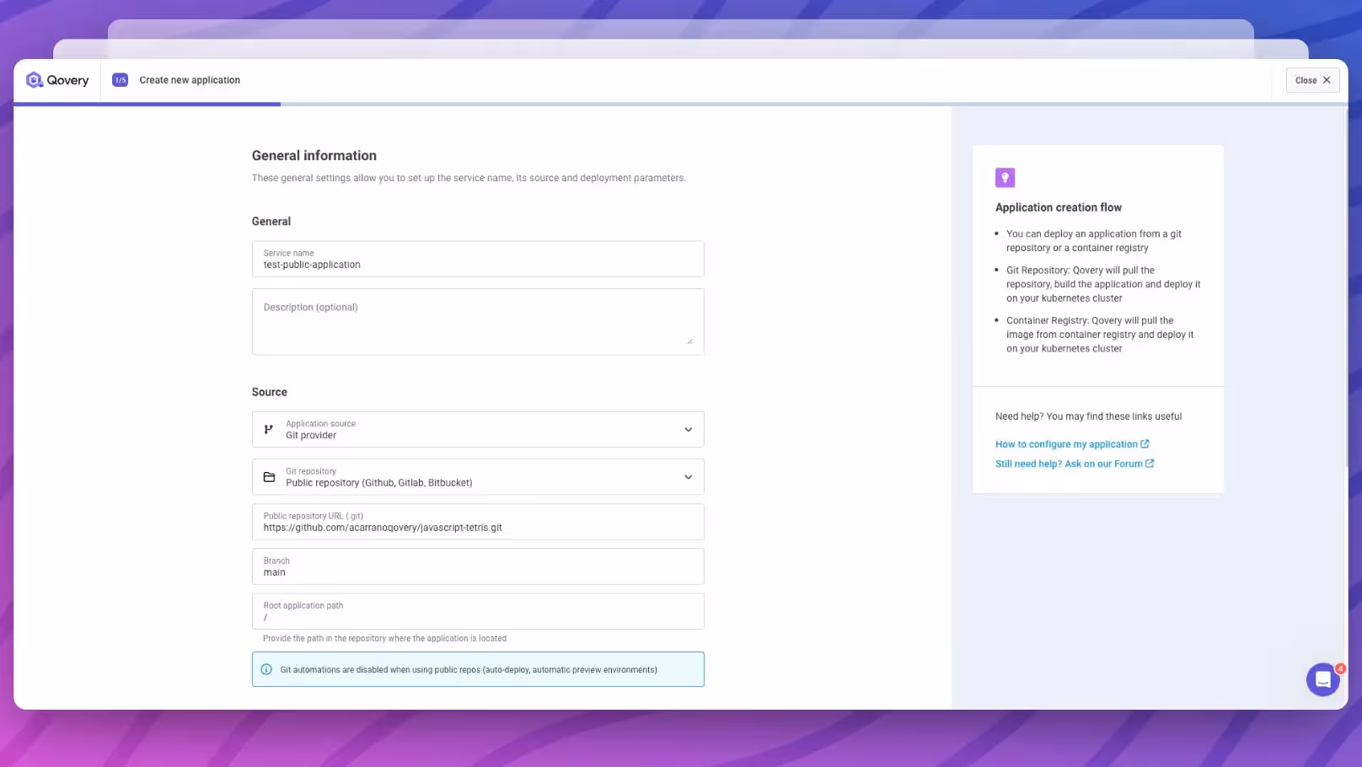Screen dimensions: 1362x767
Task: Click the Create new application title
Action: 190,80
